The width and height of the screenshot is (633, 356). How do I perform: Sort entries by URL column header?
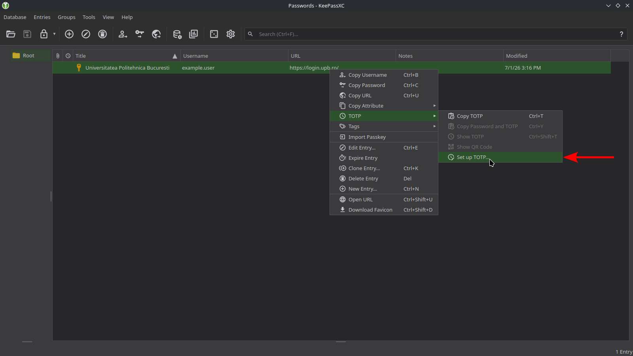[342, 56]
